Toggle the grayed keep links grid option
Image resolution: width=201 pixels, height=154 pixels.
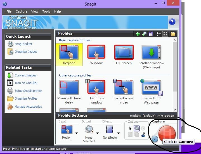pyautogui.click(x=130, y=134)
